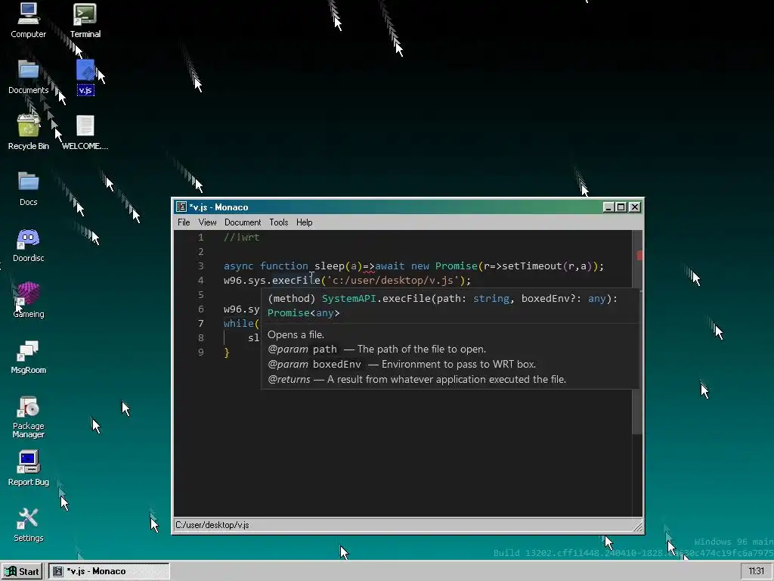Click line number 9 in editor gutter

201,352
